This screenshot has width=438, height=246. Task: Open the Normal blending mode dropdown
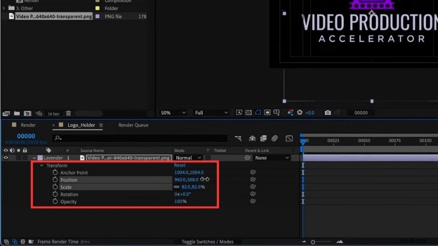pos(188,157)
